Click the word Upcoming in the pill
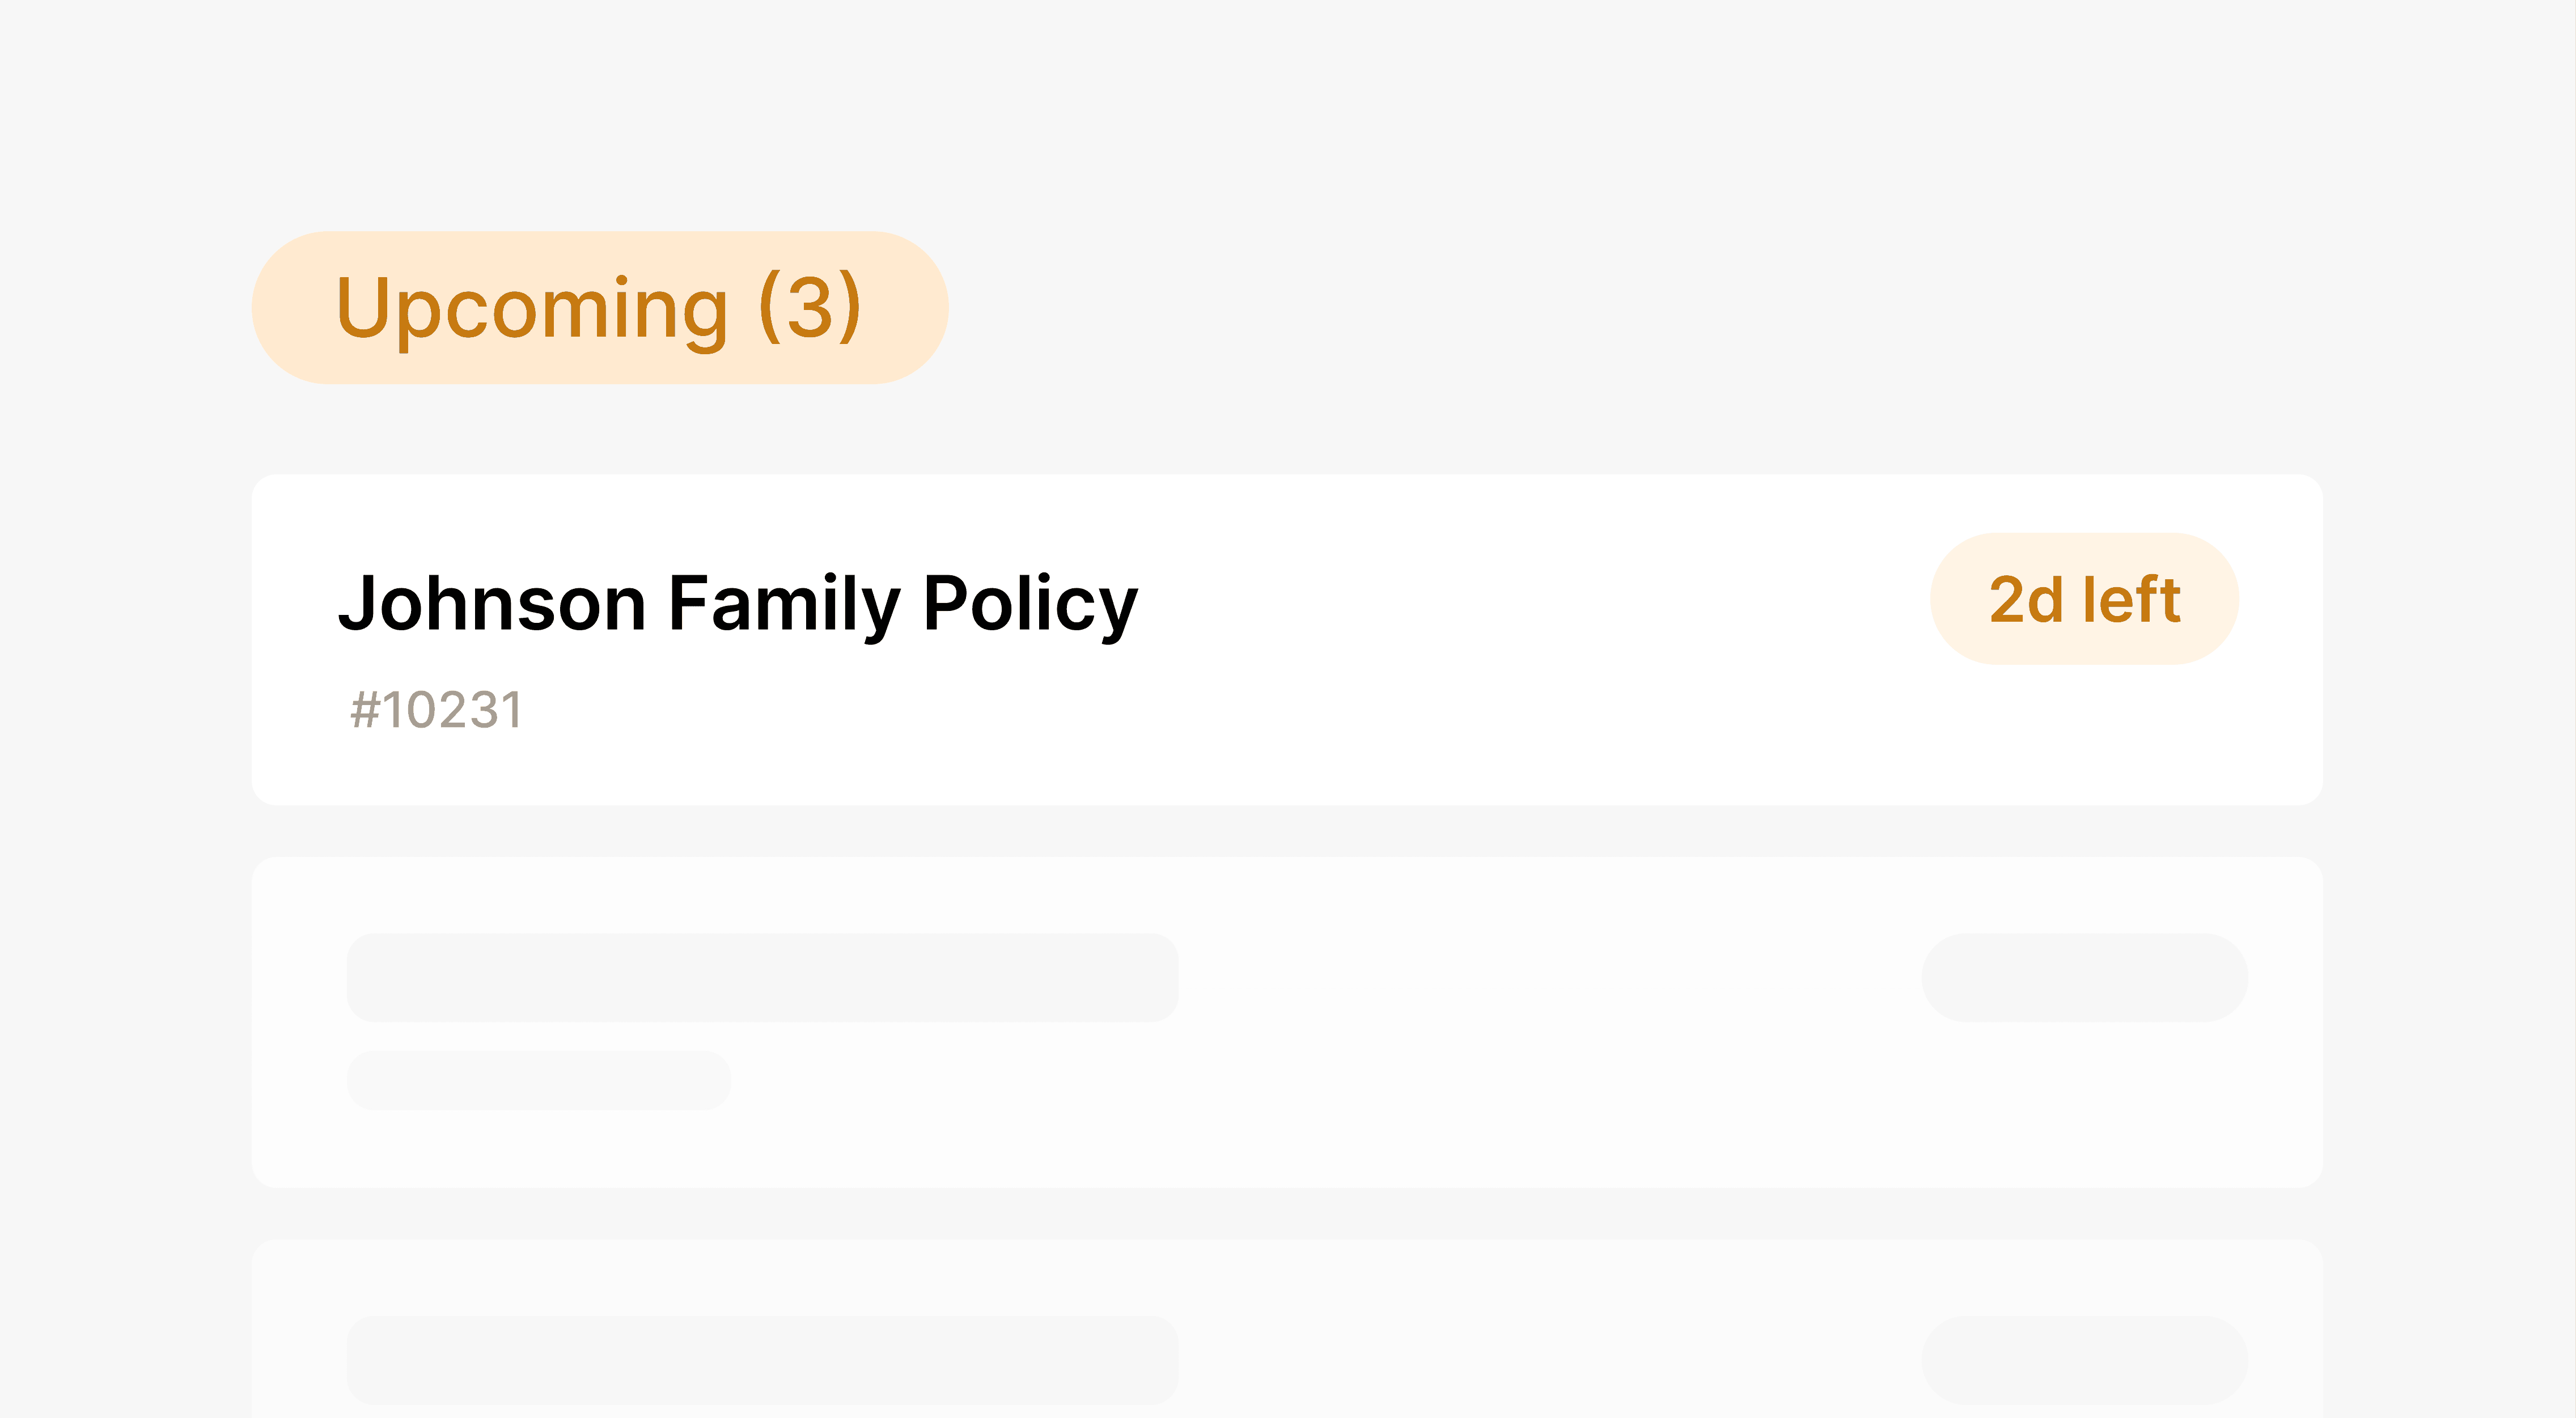Viewport: 2576px width, 1418px height. [x=532, y=311]
